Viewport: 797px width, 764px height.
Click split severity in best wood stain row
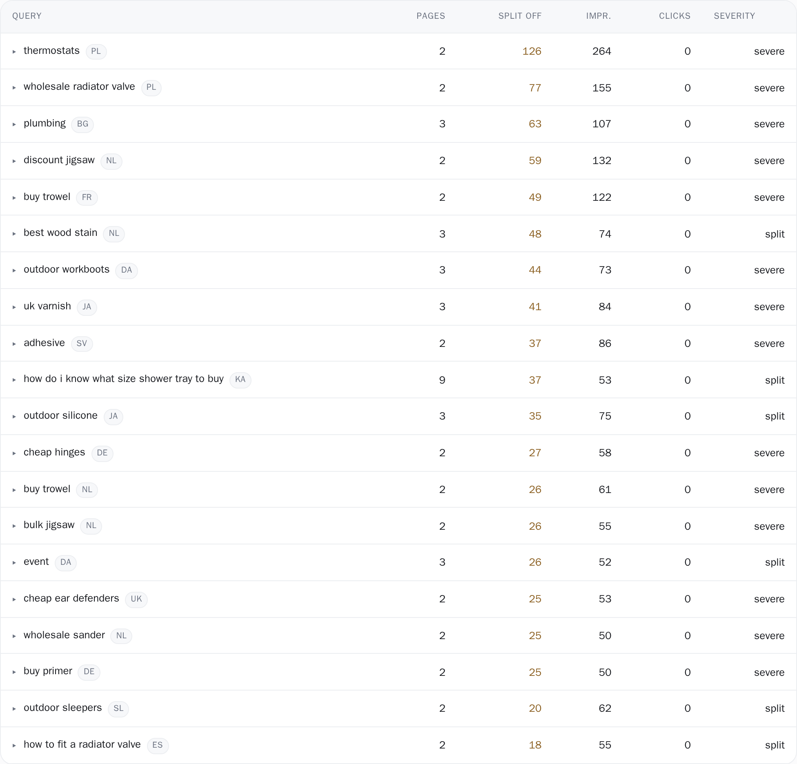(x=775, y=234)
